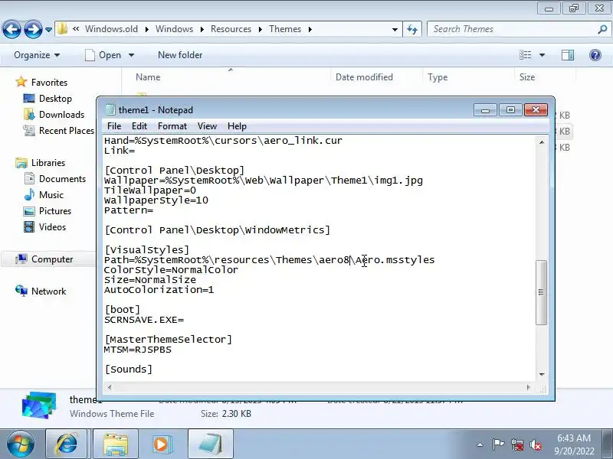
Task: Open the Windows Start orb
Action: [x=20, y=444]
